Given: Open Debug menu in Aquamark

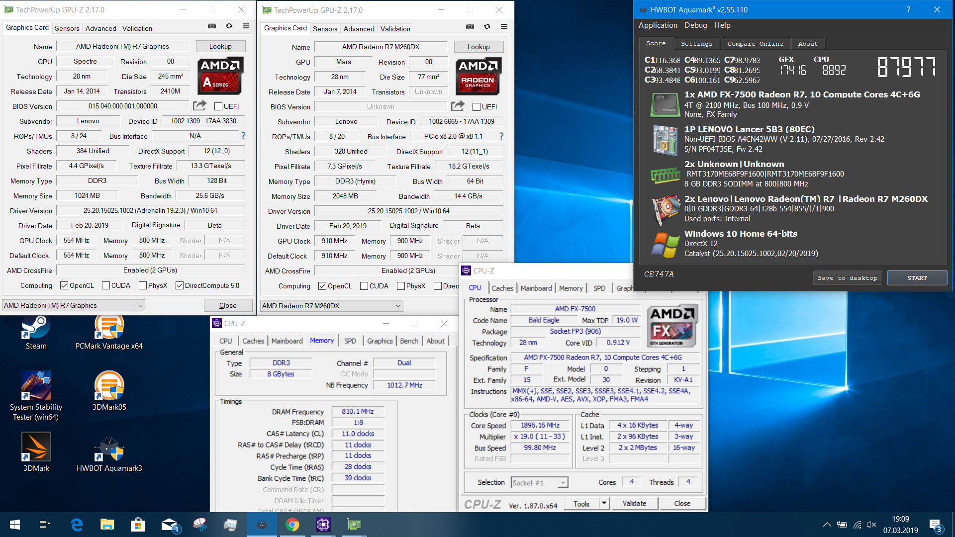Looking at the screenshot, I should pyautogui.click(x=695, y=25).
